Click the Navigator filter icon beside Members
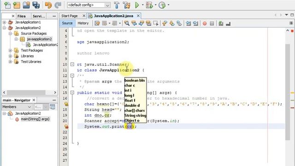The width and height of the screenshot is (295, 166). pyautogui.click(x=52, y=107)
